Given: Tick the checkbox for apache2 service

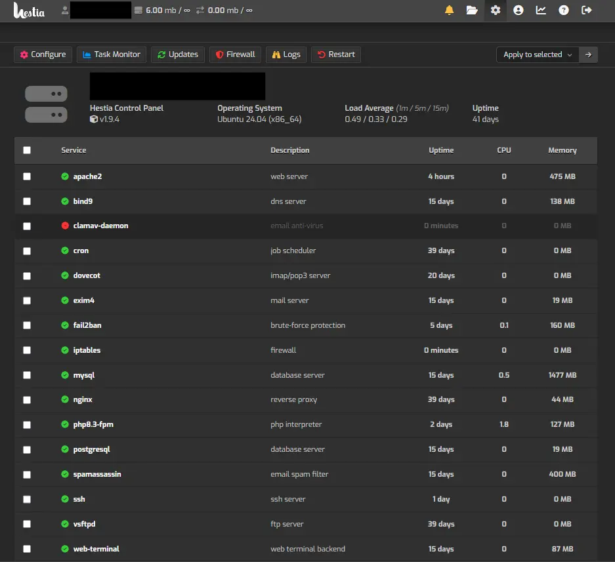Looking at the screenshot, I should click(x=27, y=176).
